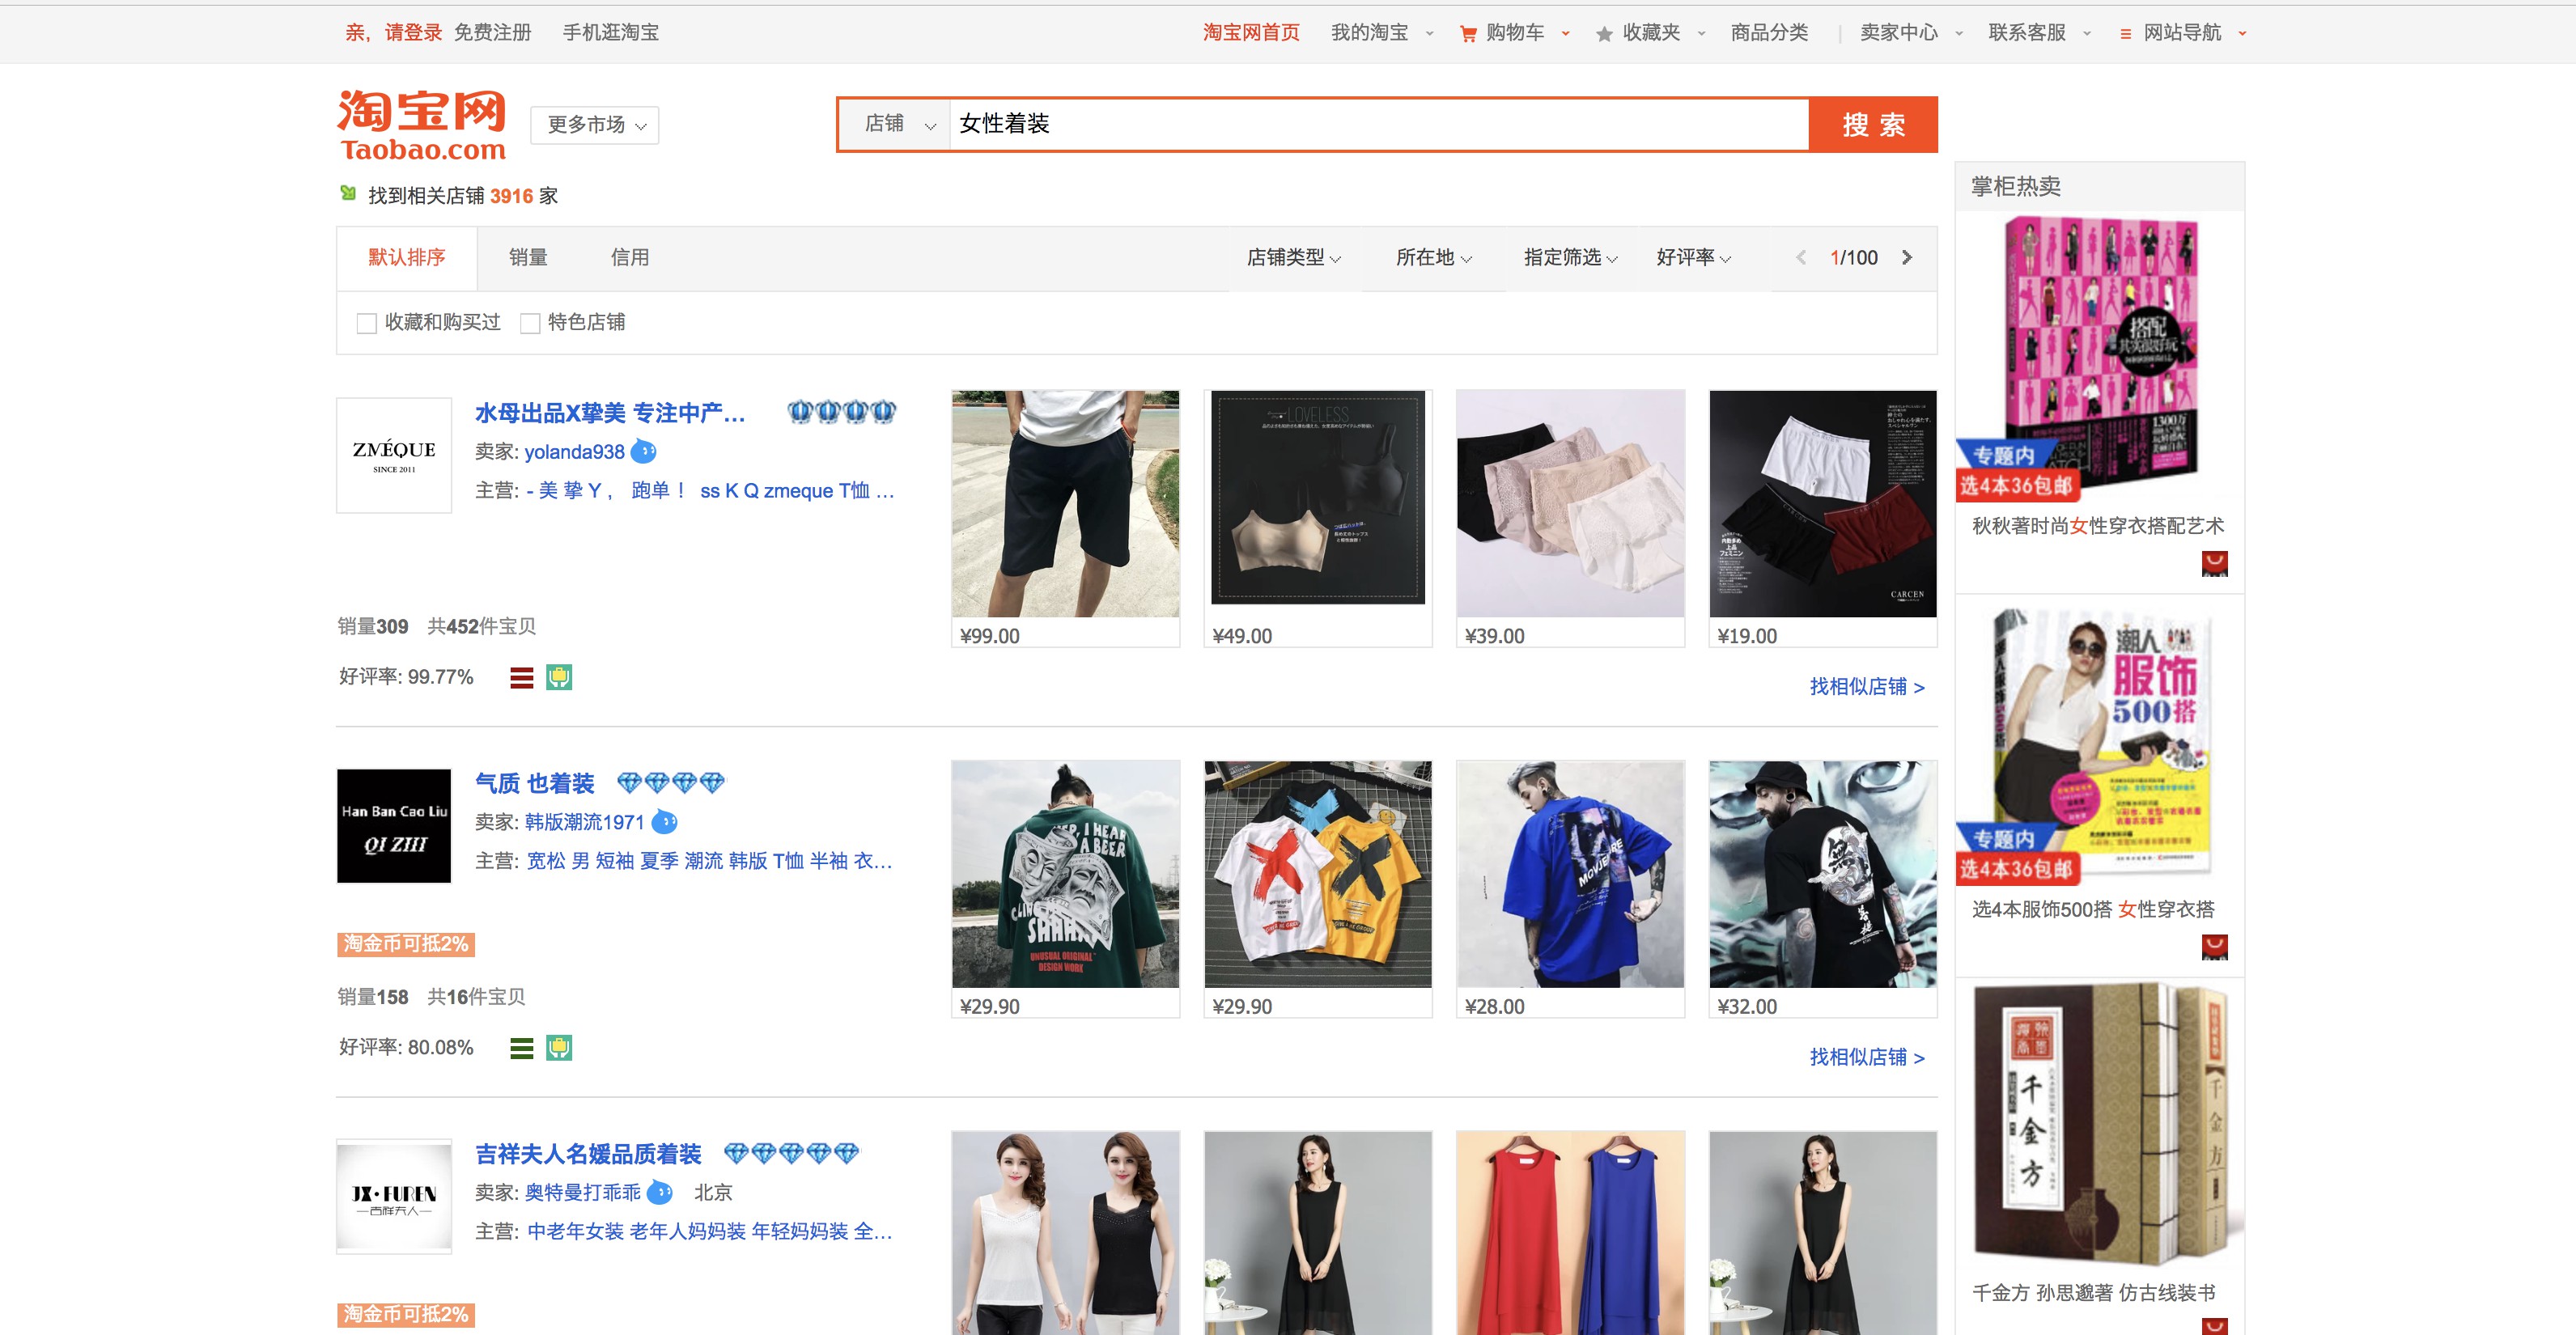
Task: Expand the 联系客服 menu
Action: click(2039, 33)
